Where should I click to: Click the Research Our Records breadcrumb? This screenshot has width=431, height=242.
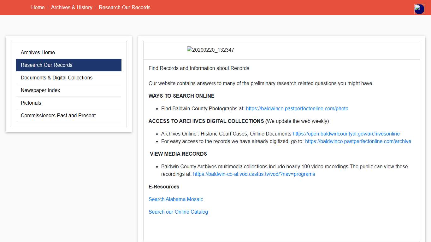pos(124,7)
